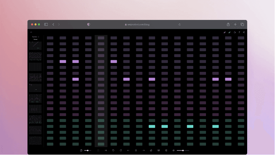Click Refresh under Explore
The image size is (275, 155).
pyautogui.click(x=35, y=40)
